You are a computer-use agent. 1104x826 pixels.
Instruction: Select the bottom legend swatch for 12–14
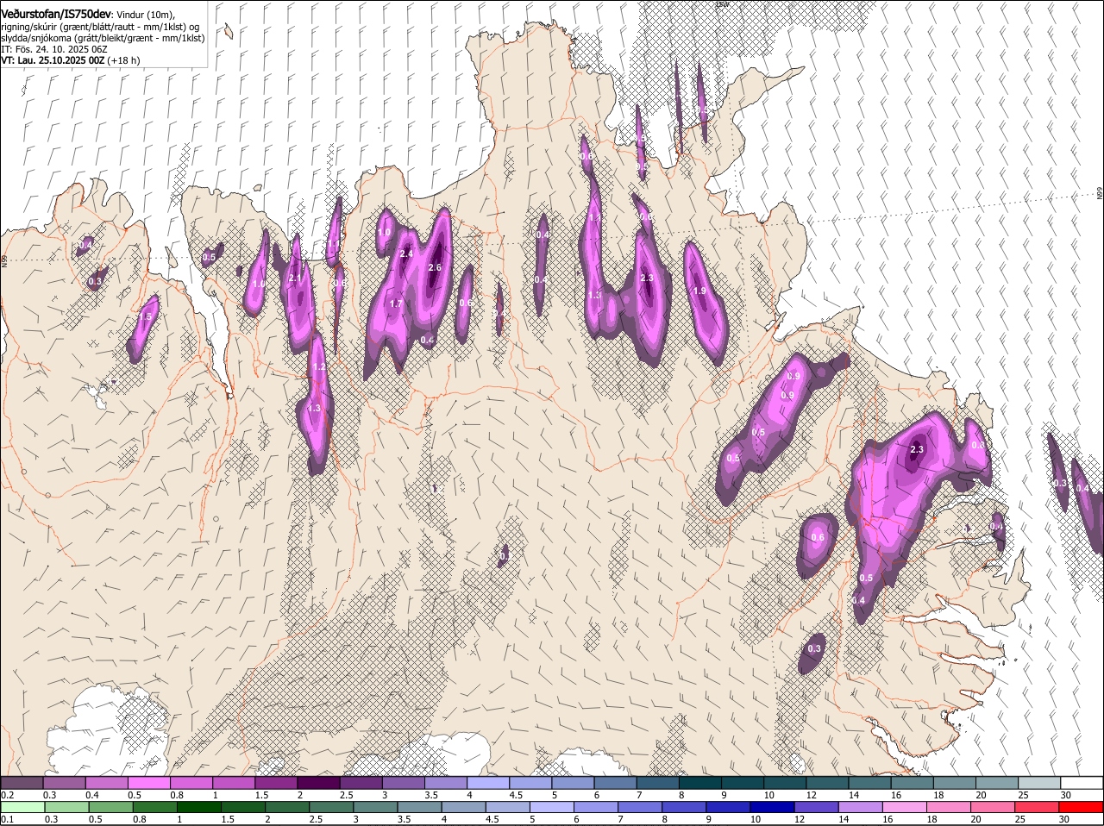click(817, 807)
